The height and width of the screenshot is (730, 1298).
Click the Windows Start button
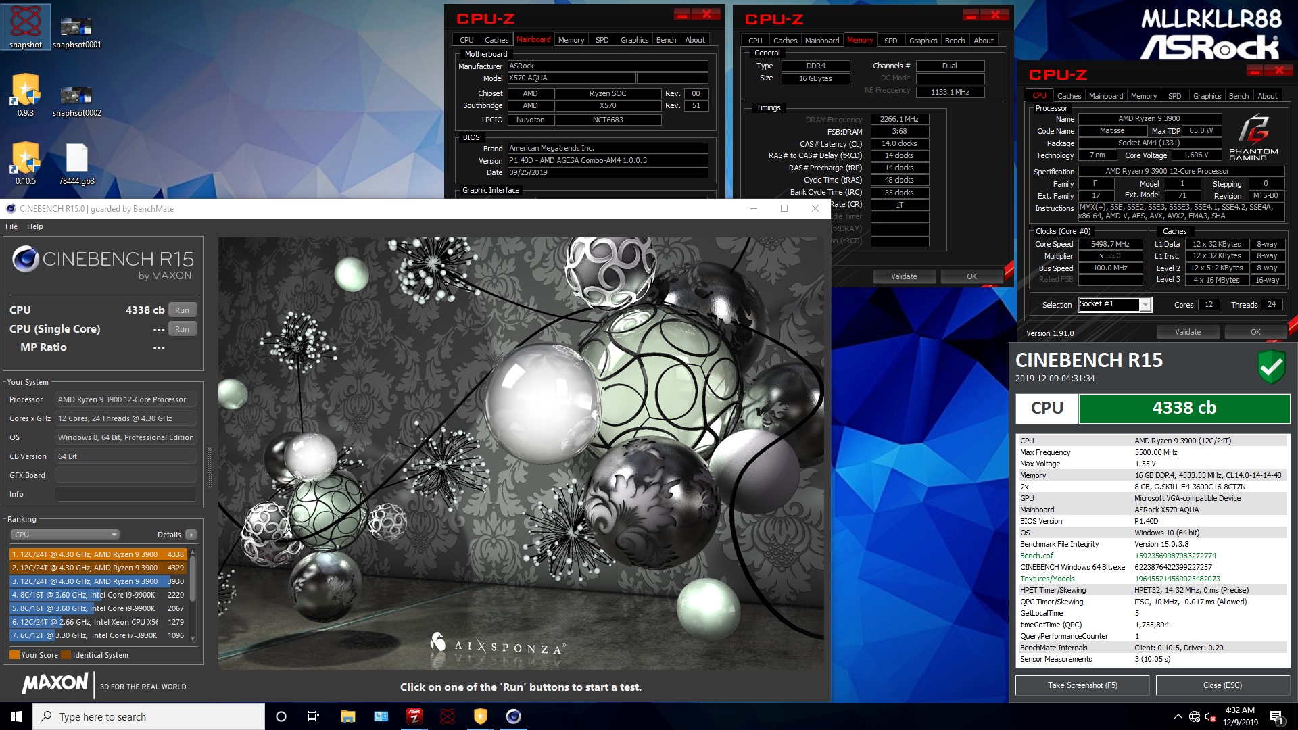(16, 716)
